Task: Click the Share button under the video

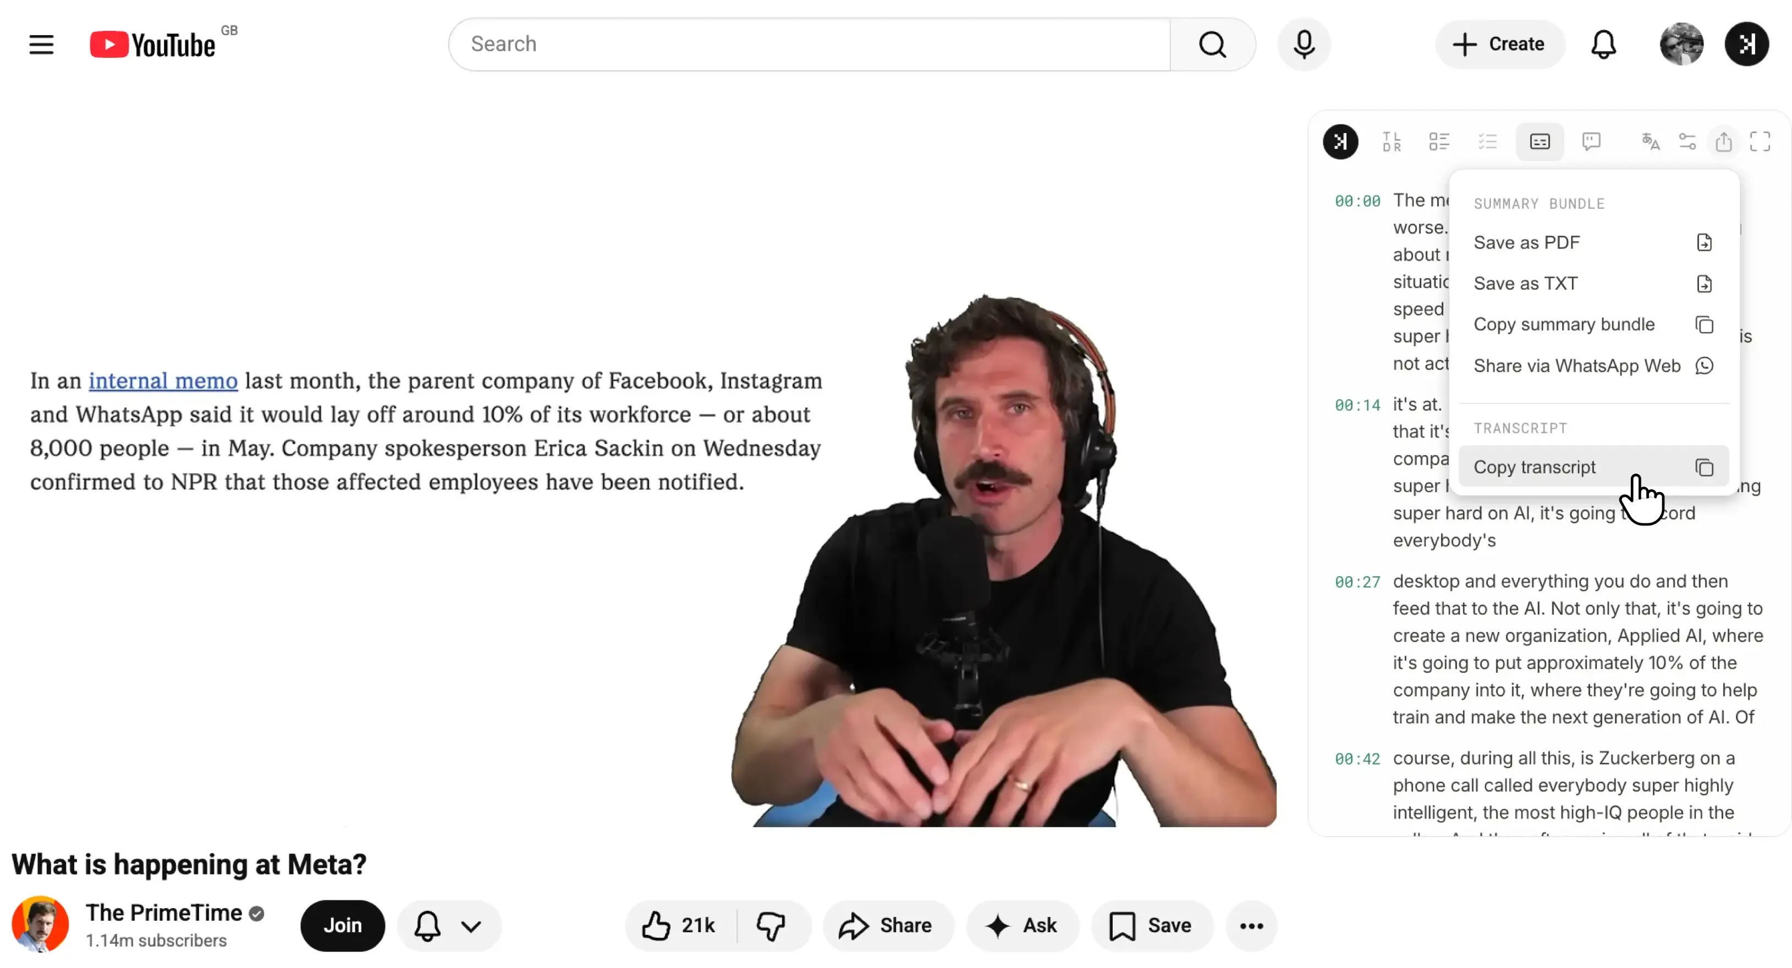Action: click(x=887, y=926)
